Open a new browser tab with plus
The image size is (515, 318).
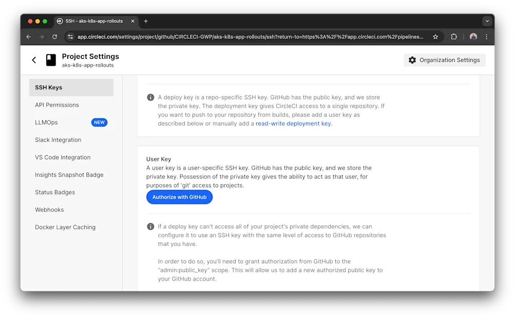pyautogui.click(x=146, y=21)
